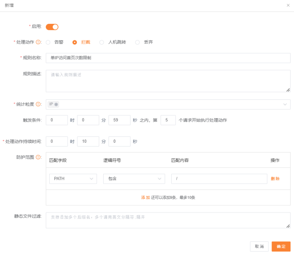Open the 防护范围 info tooltip icon
Viewport: 294px width, 255px height.
pos(38,157)
